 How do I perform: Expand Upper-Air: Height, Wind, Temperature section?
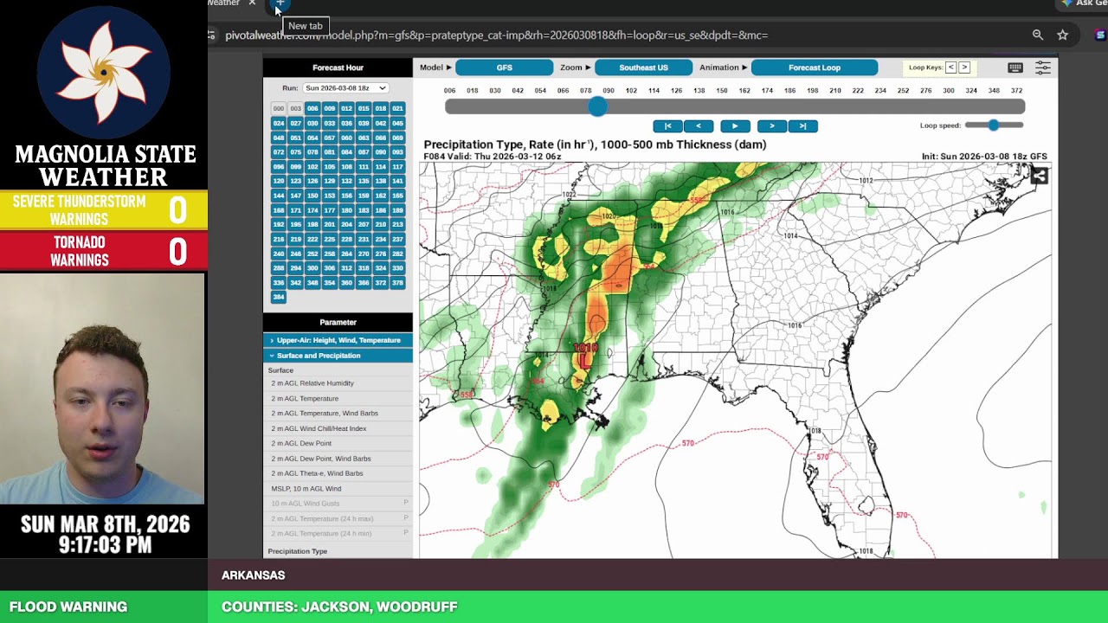(x=338, y=340)
